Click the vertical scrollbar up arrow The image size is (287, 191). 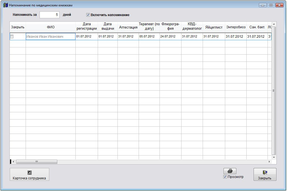tap(274, 24)
